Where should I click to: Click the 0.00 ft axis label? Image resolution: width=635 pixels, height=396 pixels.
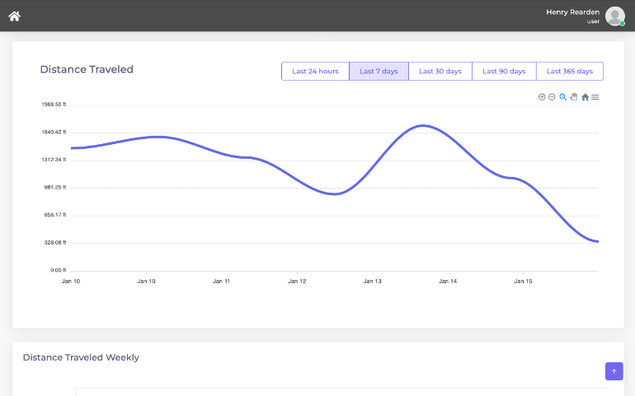(59, 270)
